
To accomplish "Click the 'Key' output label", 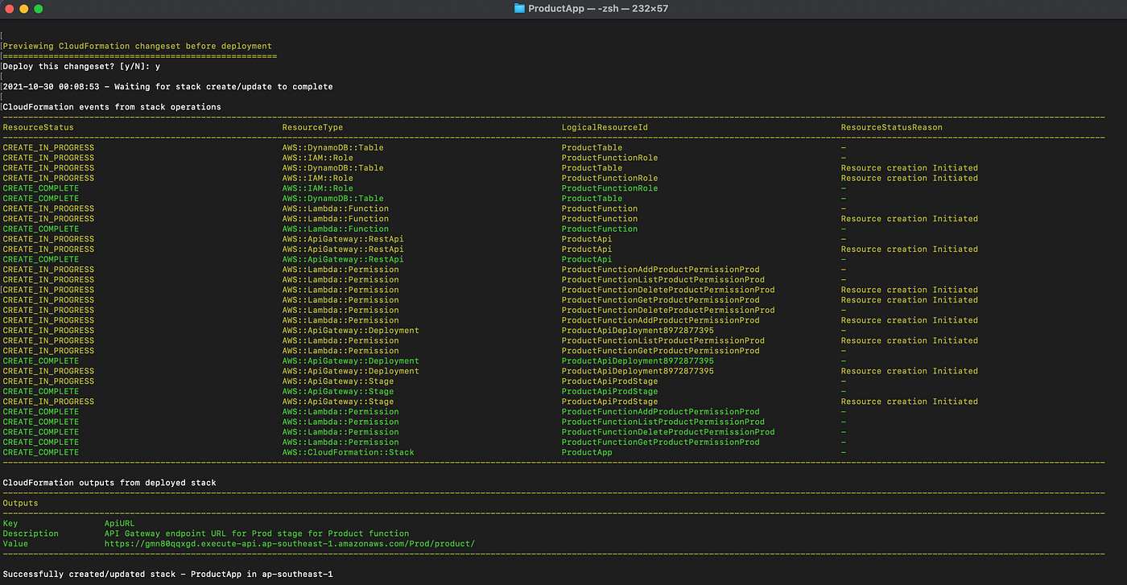I will point(10,523).
